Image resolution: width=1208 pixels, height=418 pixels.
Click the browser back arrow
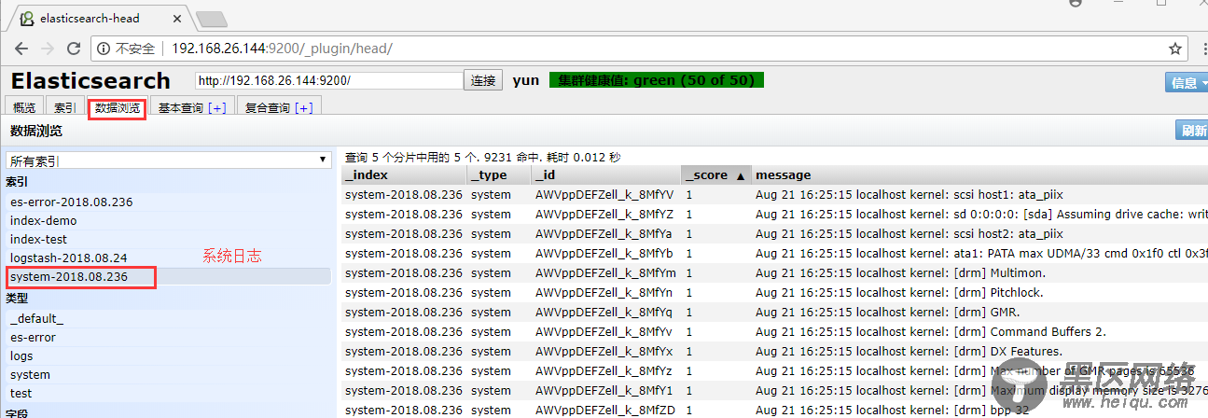[21, 49]
